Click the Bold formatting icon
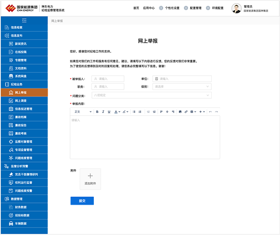This screenshot has width=280, height=235. point(97,112)
